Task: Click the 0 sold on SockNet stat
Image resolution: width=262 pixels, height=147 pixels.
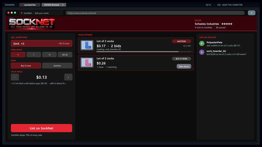Action: point(203,27)
